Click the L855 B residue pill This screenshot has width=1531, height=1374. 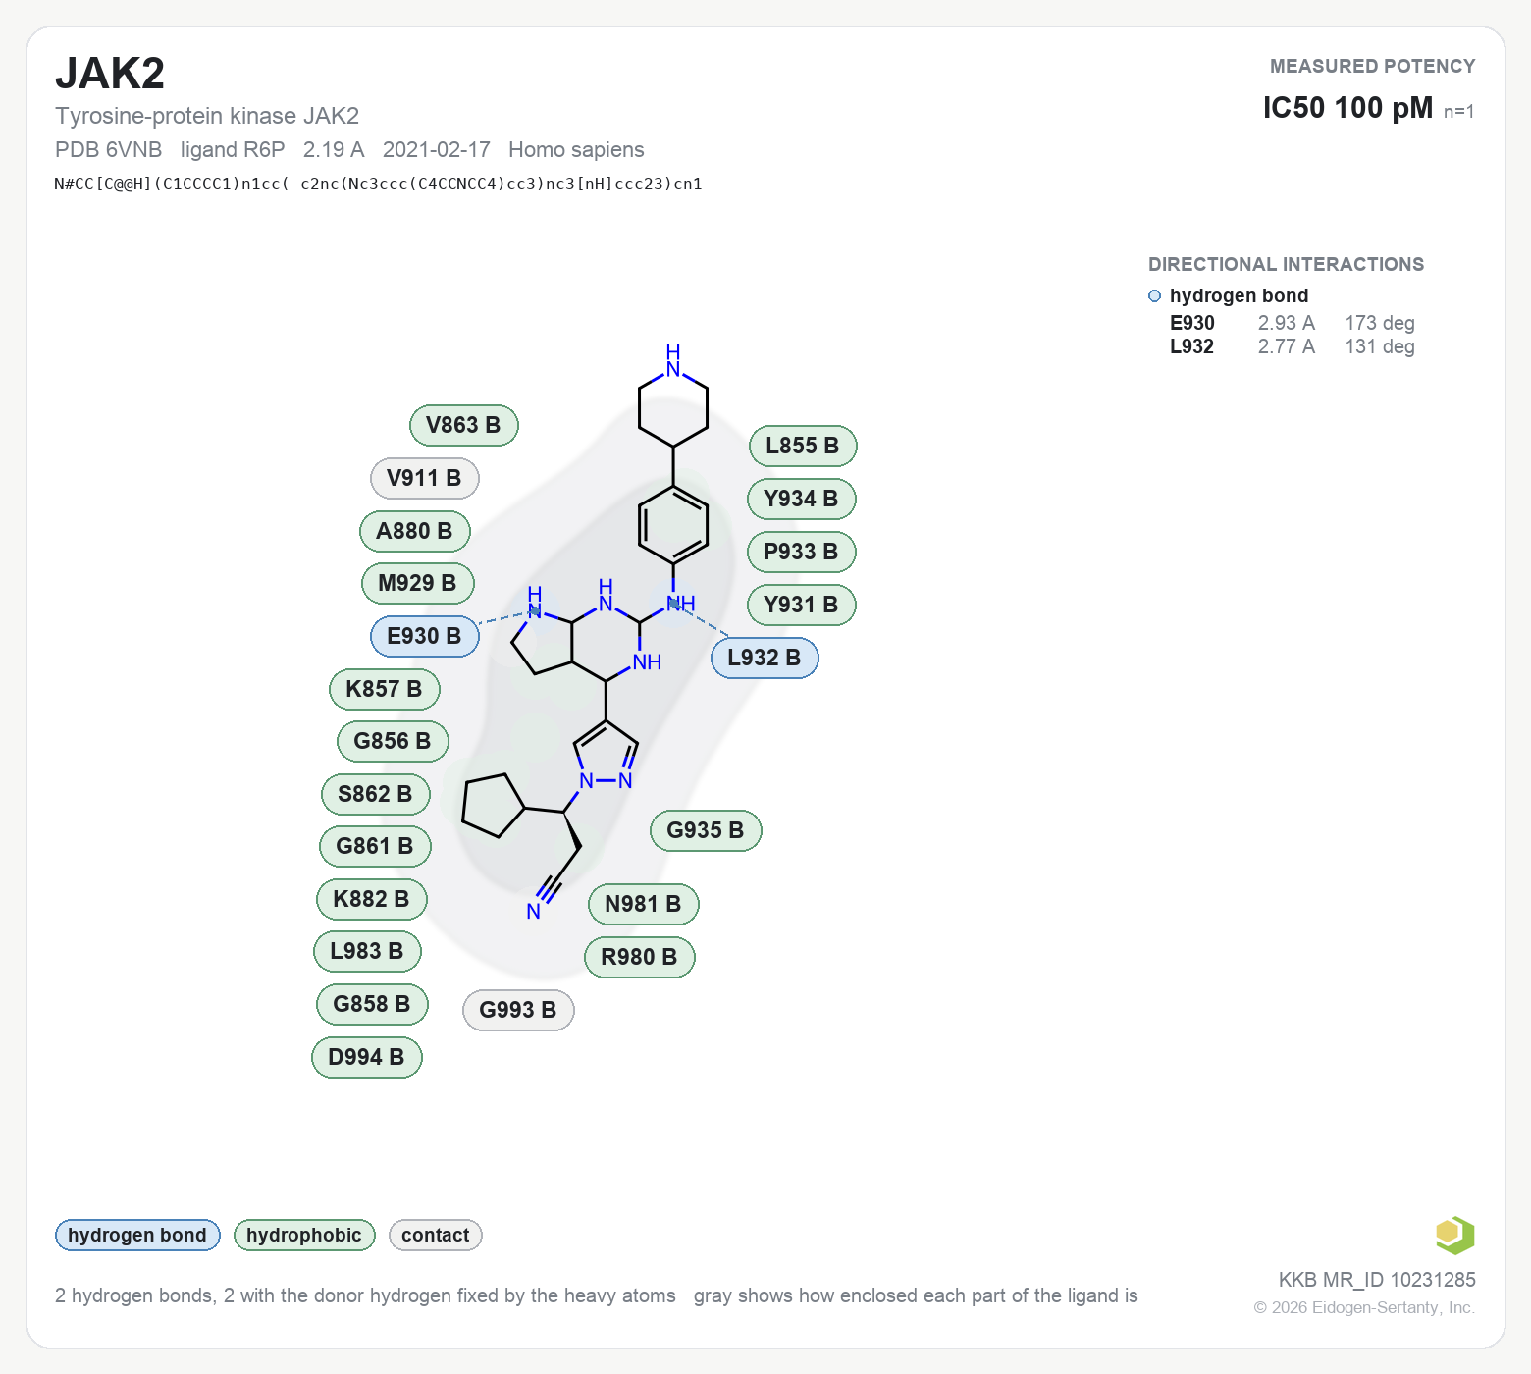804,446
